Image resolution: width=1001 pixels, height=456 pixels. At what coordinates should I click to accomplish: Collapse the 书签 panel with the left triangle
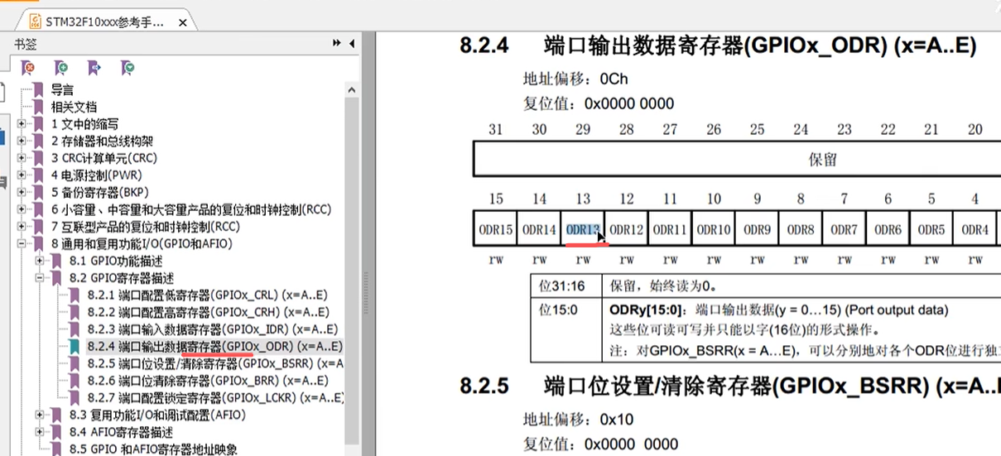click(x=352, y=43)
